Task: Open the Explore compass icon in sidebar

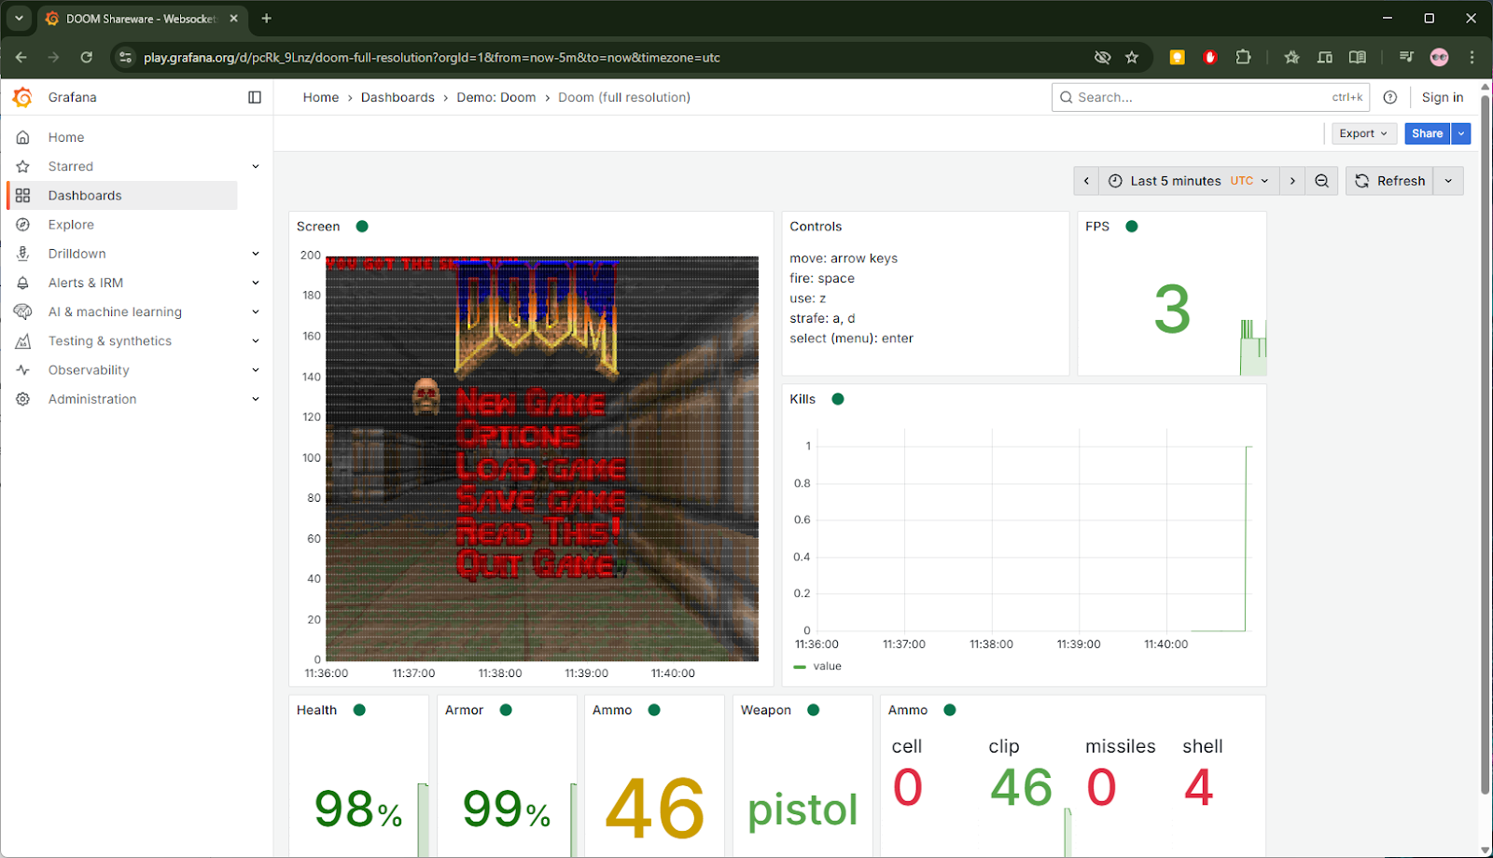Action: (x=23, y=225)
